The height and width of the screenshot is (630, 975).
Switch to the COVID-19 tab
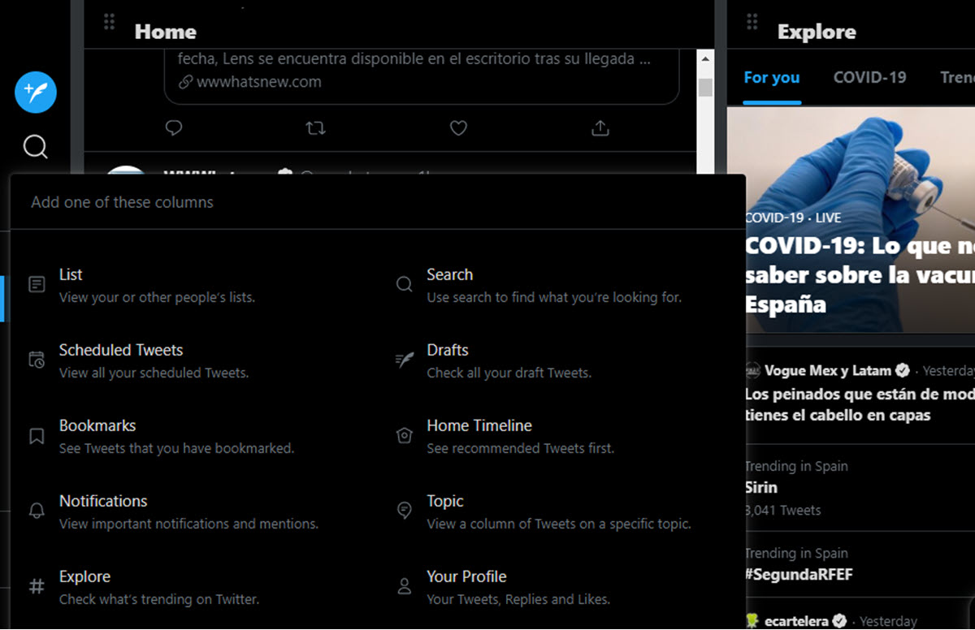coord(869,78)
